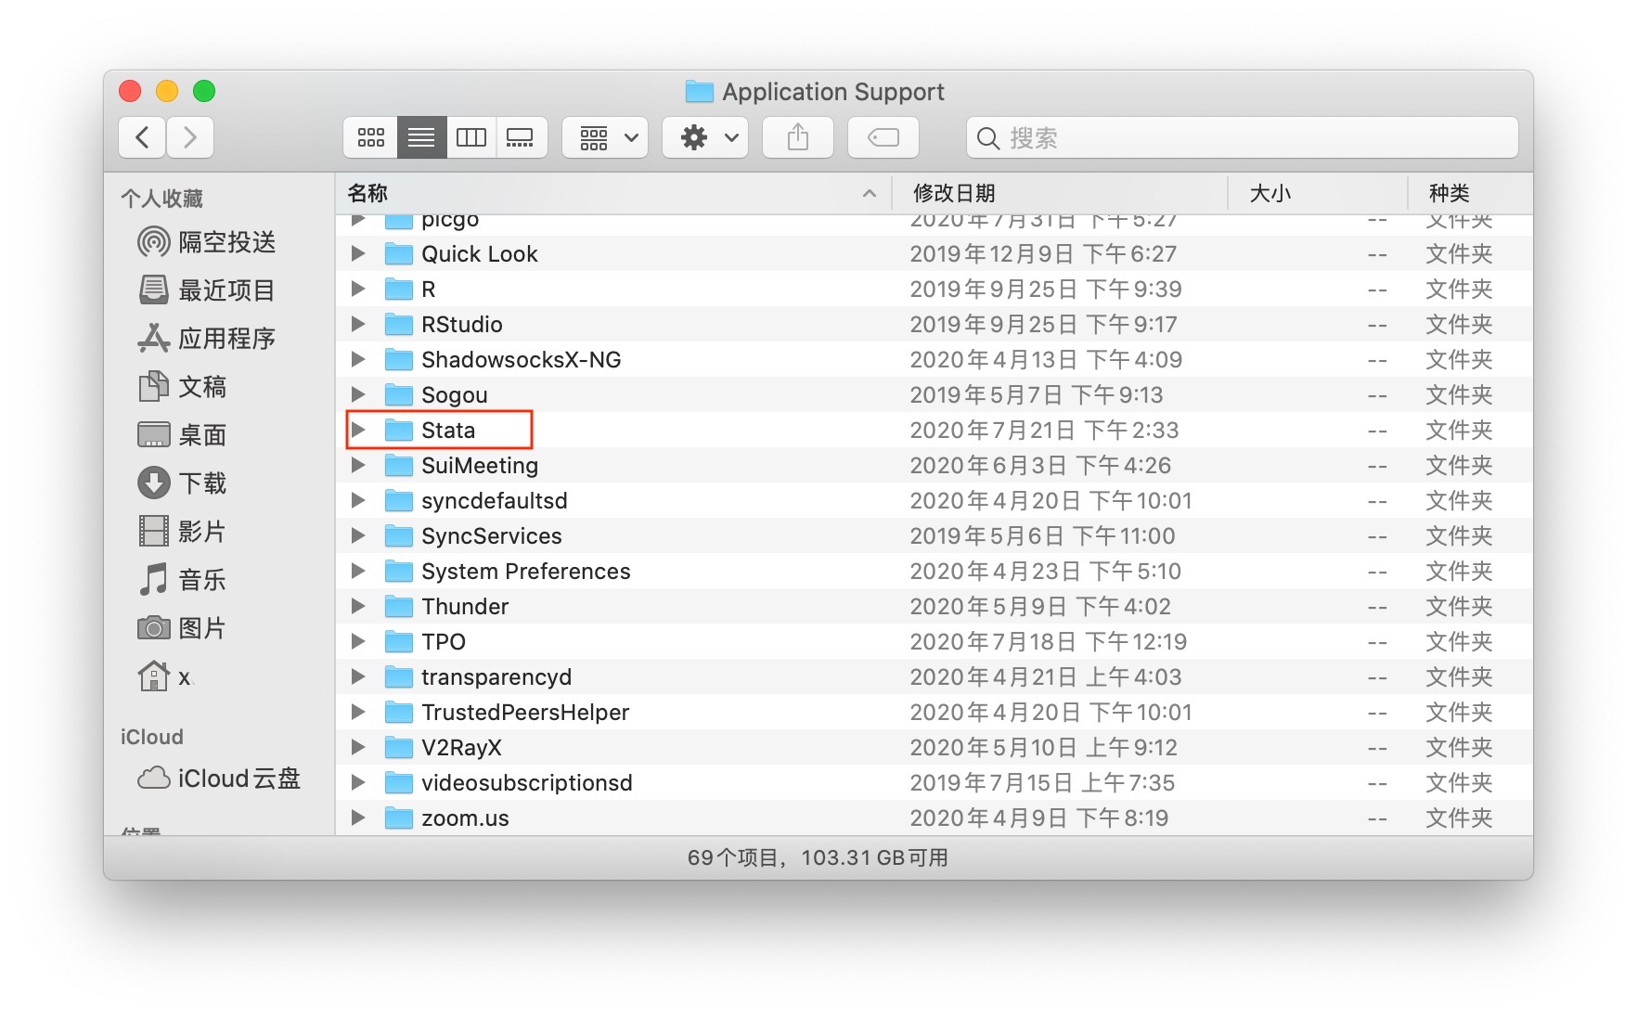Go back with the left arrow button
This screenshot has width=1637, height=1017.
142,138
